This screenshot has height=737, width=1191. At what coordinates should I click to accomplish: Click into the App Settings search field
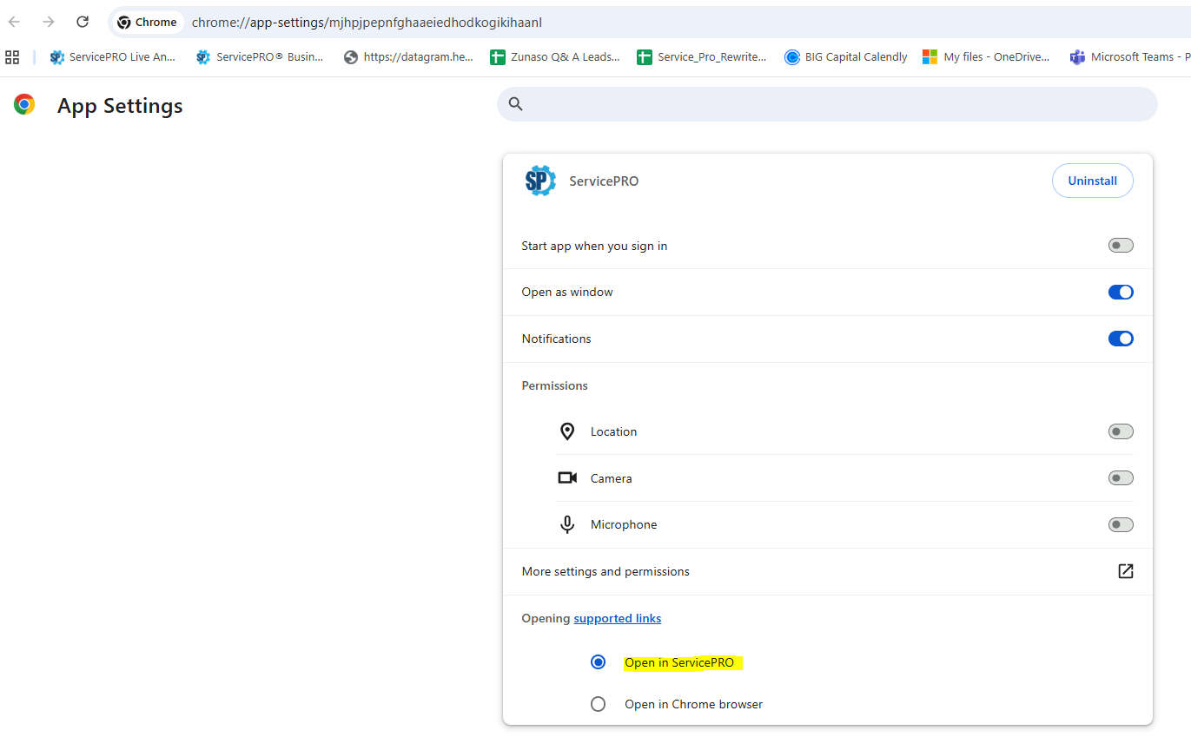click(x=834, y=104)
